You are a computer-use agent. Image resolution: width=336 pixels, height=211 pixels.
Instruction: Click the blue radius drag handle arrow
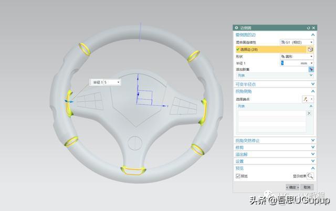(69, 101)
